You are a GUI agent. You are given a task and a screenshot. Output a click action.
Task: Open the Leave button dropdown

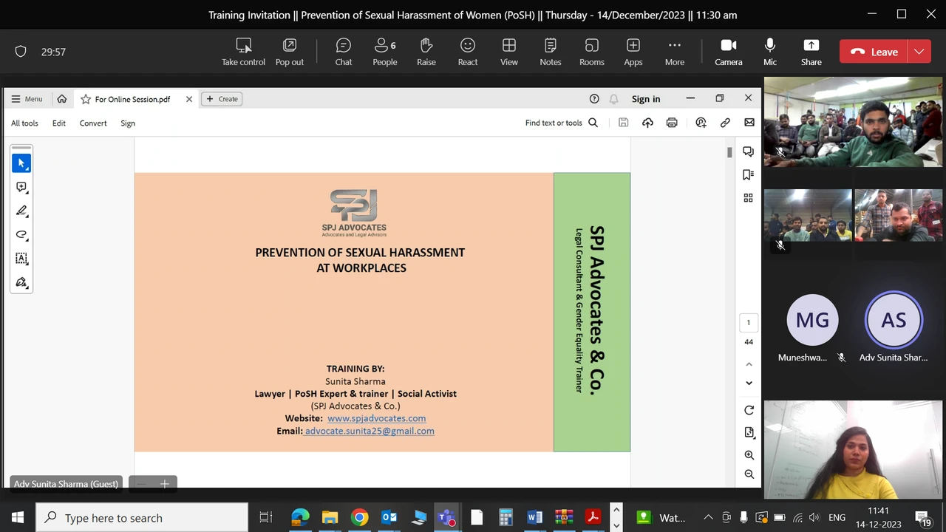click(919, 52)
